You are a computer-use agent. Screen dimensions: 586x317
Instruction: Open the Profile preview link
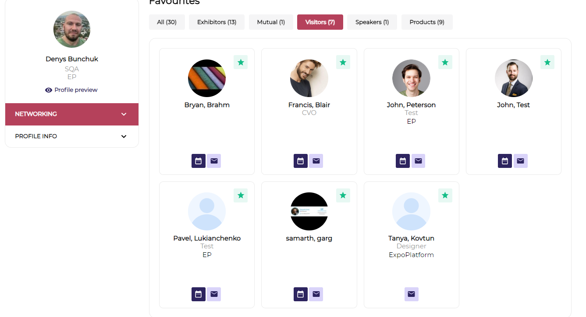coord(71,90)
